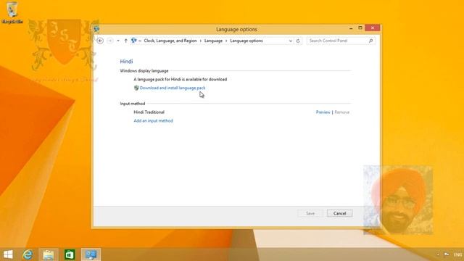The image size is (464, 261).
Task: Click the Hindi Traditional entry
Action: click(149, 112)
